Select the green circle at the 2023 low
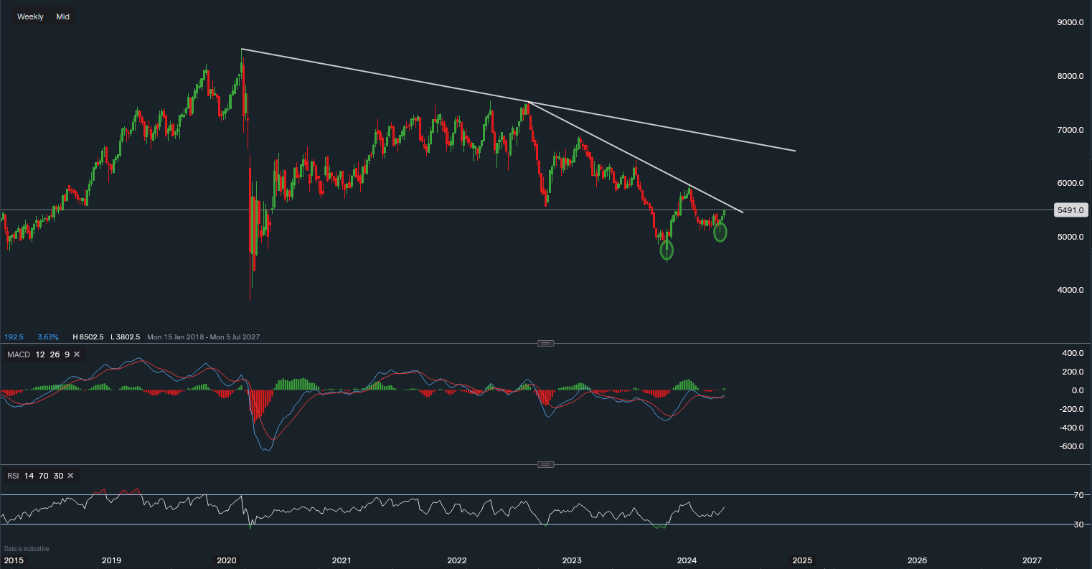This screenshot has width=1092, height=569. (667, 250)
